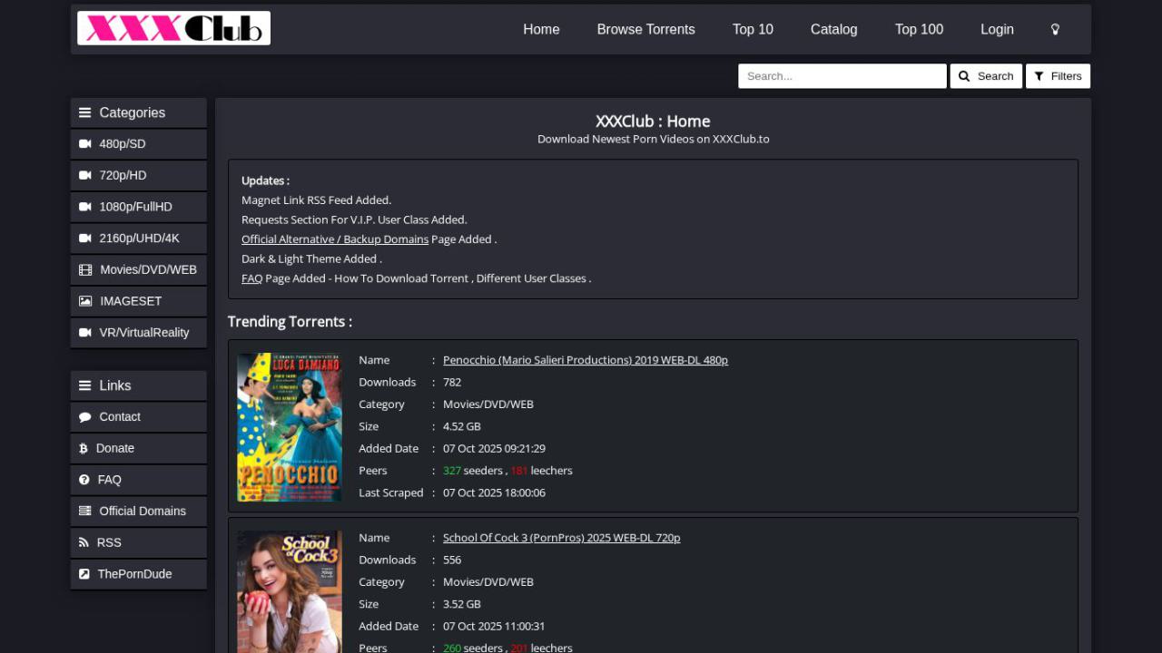Screen dimensions: 1162x653
Task: Open the Login page
Action: coord(997,29)
